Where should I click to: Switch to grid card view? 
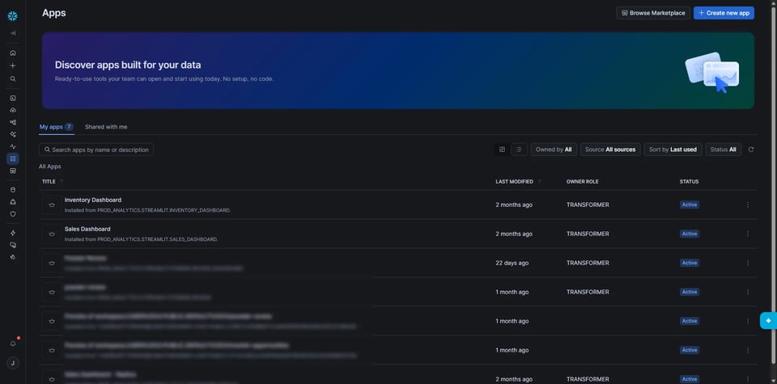point(502,150)
